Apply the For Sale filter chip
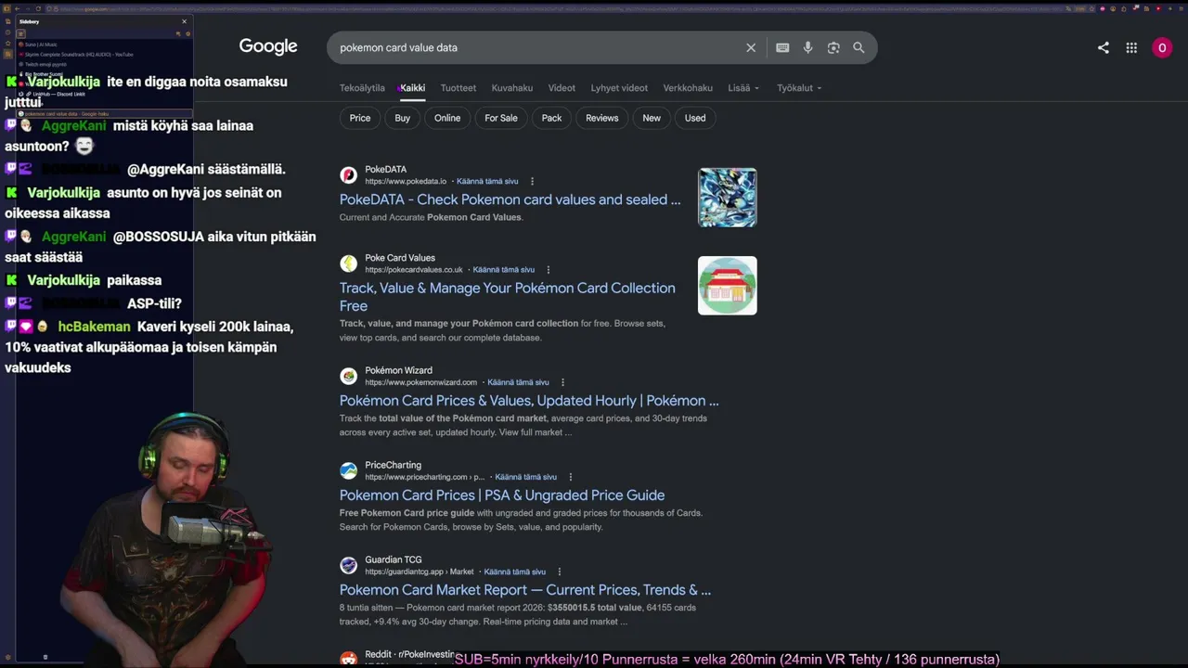 click(501, 118)
